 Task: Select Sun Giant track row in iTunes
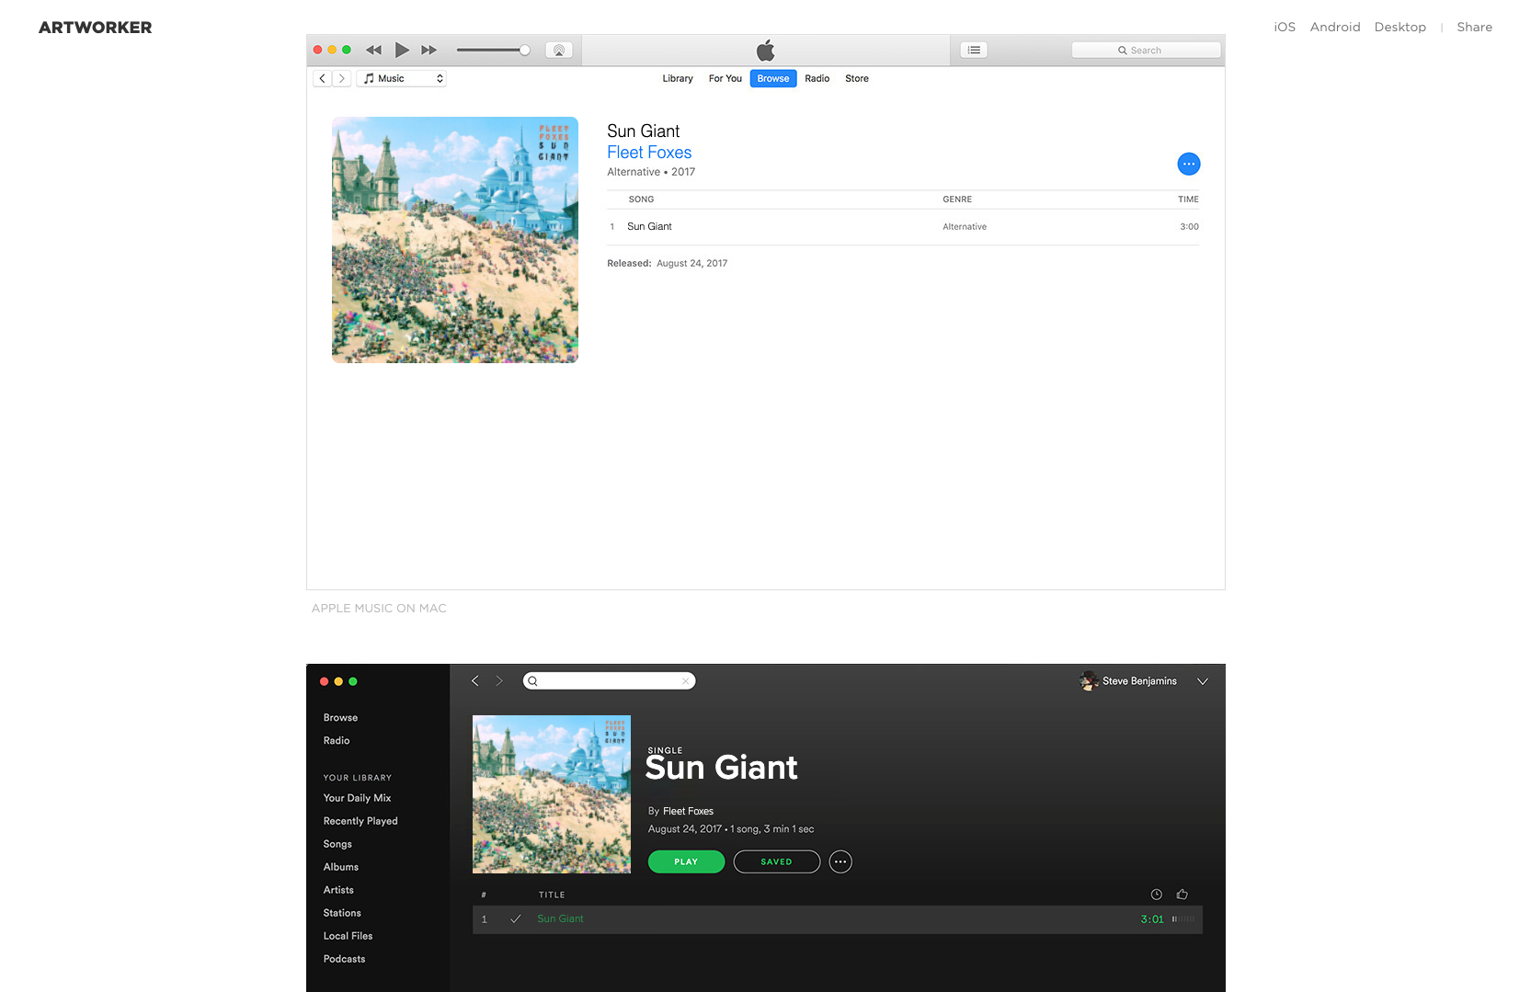click(x=903, y=226)
